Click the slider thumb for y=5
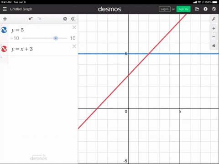Screen dimensions: 219x164 point(56,38)
